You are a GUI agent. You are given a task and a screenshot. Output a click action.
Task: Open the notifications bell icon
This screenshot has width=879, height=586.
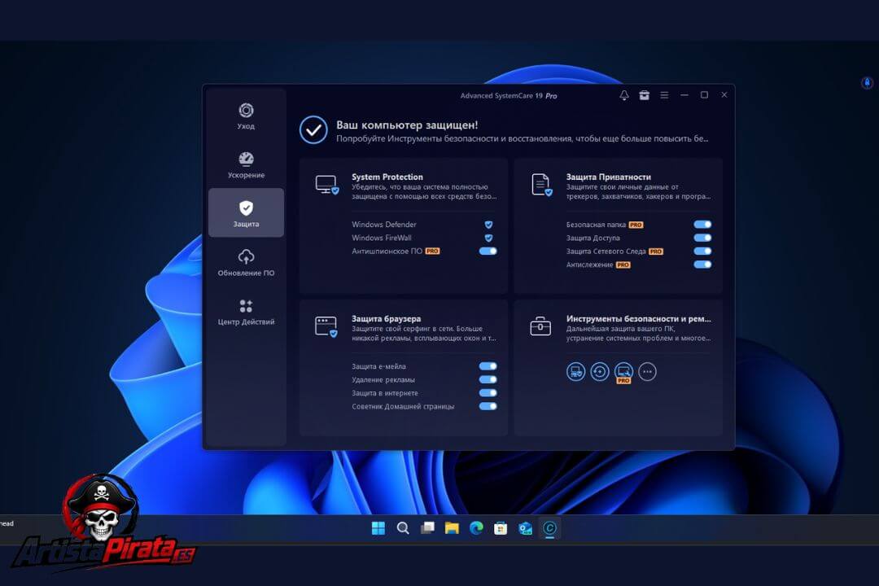[624, 95]
